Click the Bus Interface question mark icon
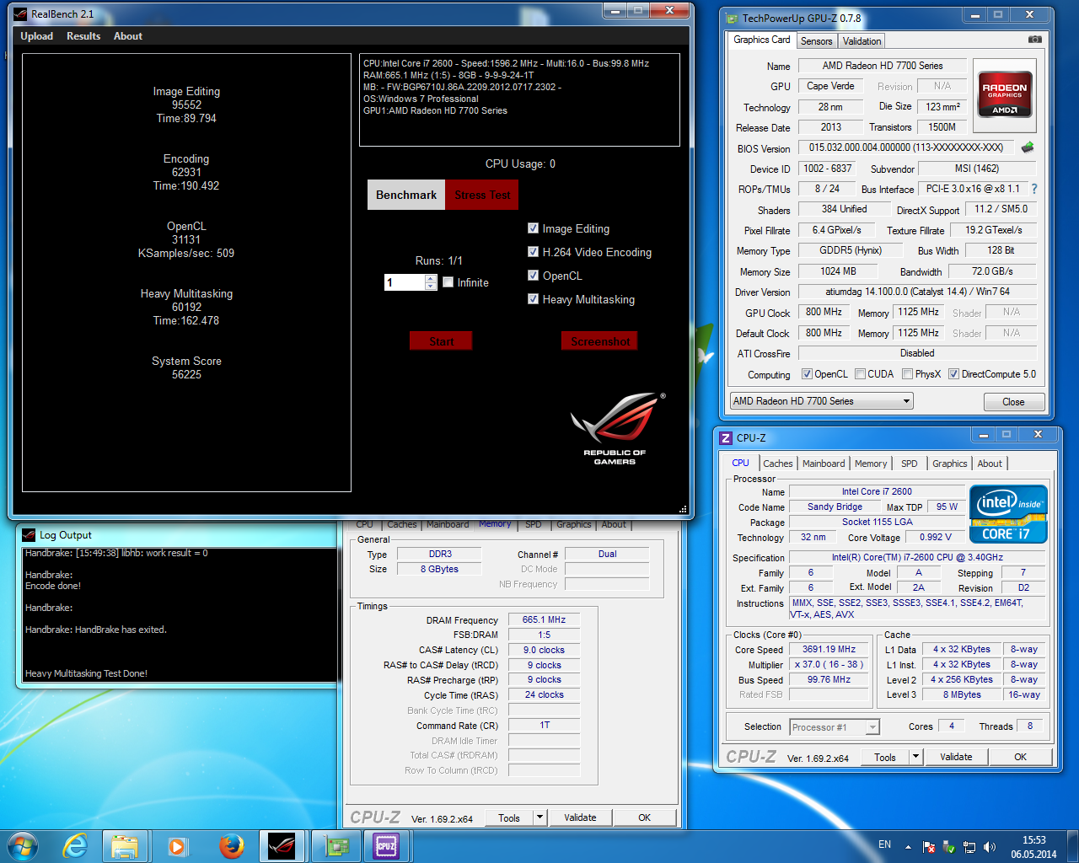Screen dimensions: 1079x863 [x=1034, y=189]
